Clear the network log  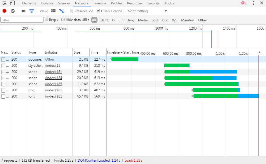click(x=13, y=11)
